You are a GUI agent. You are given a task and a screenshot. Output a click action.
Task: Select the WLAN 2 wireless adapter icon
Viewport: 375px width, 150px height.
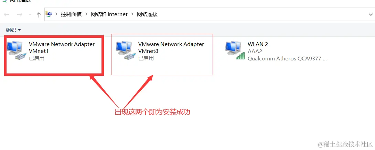[x=235, y=50]
